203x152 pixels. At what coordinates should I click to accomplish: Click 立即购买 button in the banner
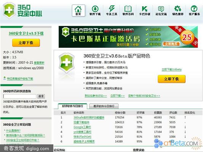(171, 44)
